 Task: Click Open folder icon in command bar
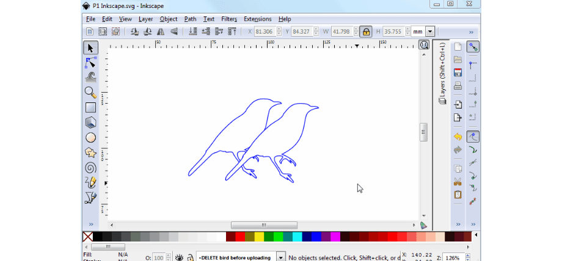(458, 59)
